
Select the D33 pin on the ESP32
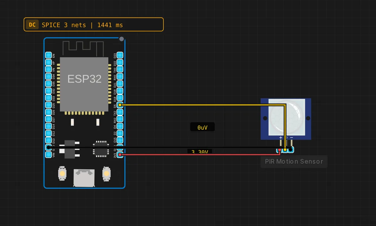point(48,98)
